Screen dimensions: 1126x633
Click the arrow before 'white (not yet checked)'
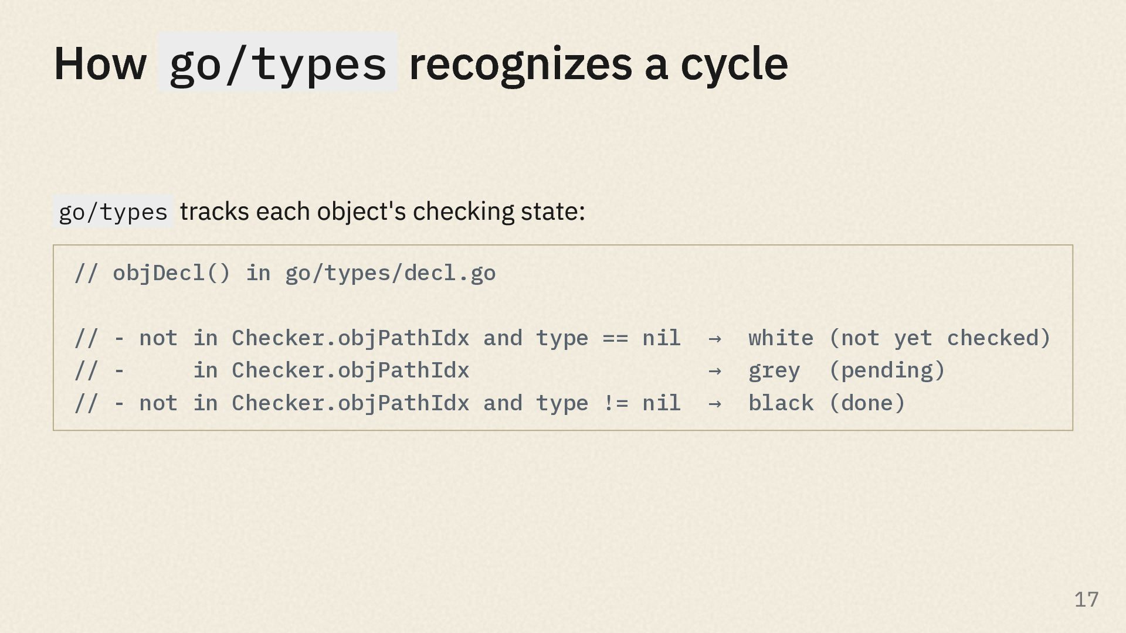(714, 338)
